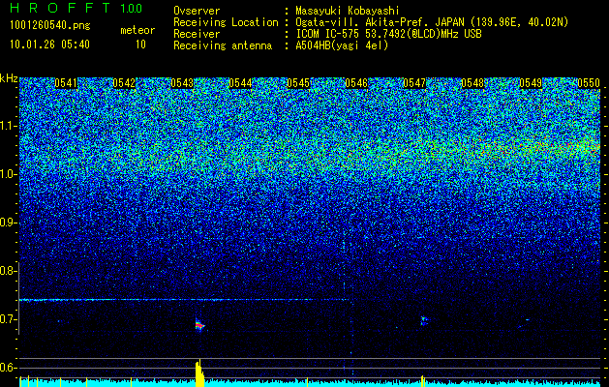Screen dimensions: 609x387
Task: Click the small meteor echo near 0547
Action: [x=424, y=320]
